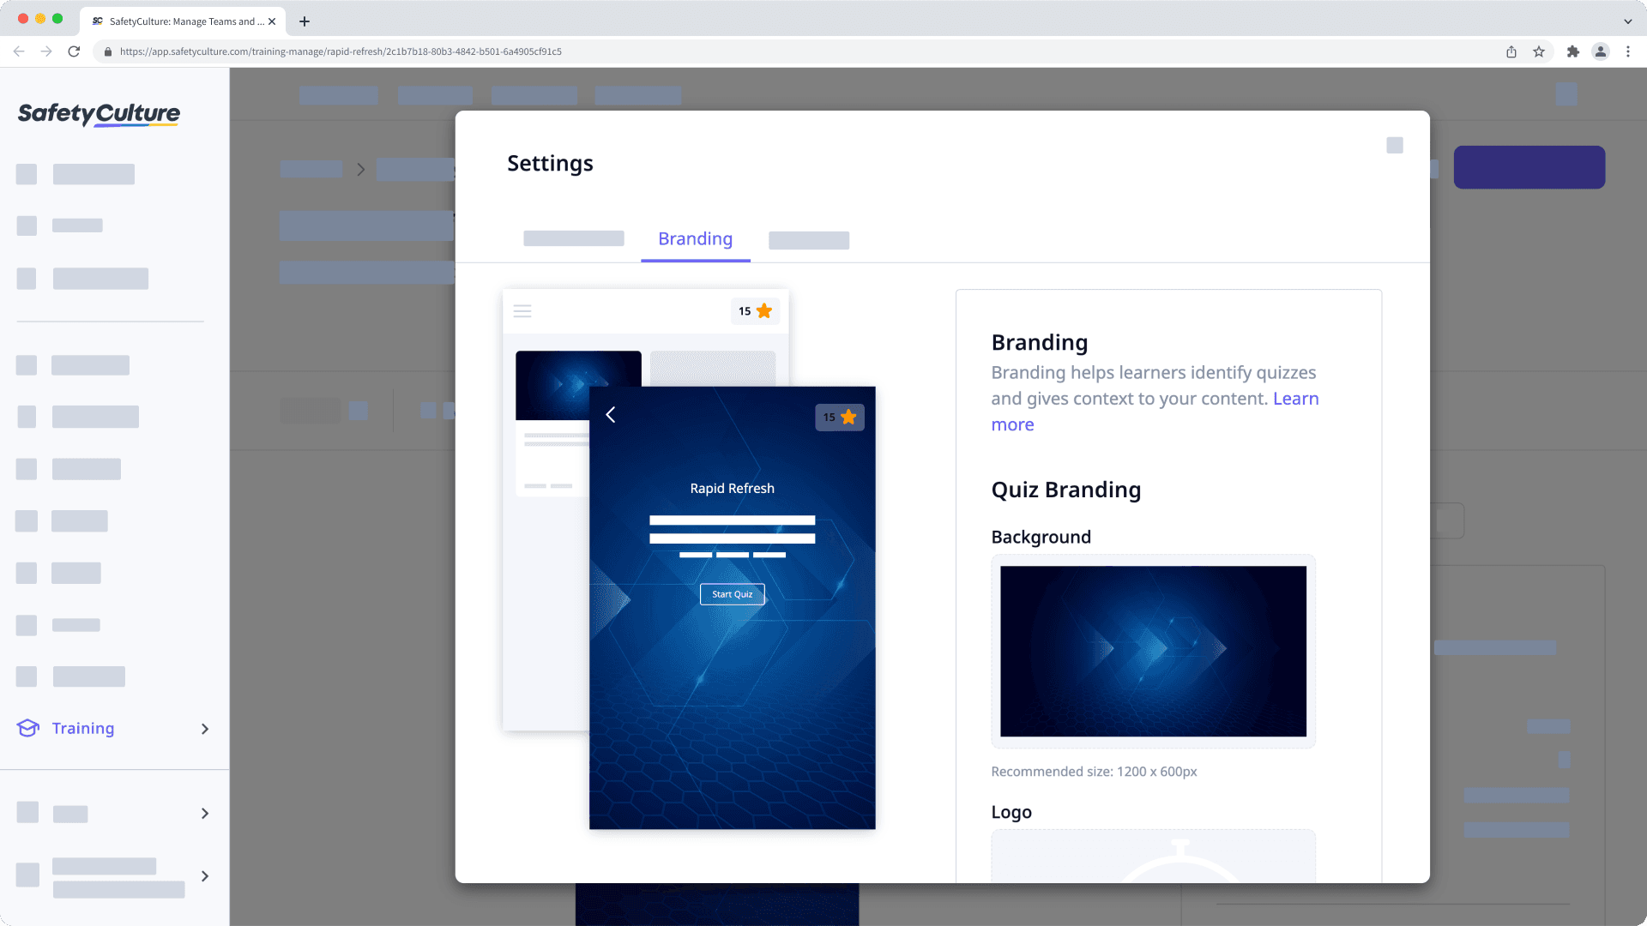This screenshot has width=1647, height=926.
Task: Click the SafetyCulture logo
Action: point(99,114)
